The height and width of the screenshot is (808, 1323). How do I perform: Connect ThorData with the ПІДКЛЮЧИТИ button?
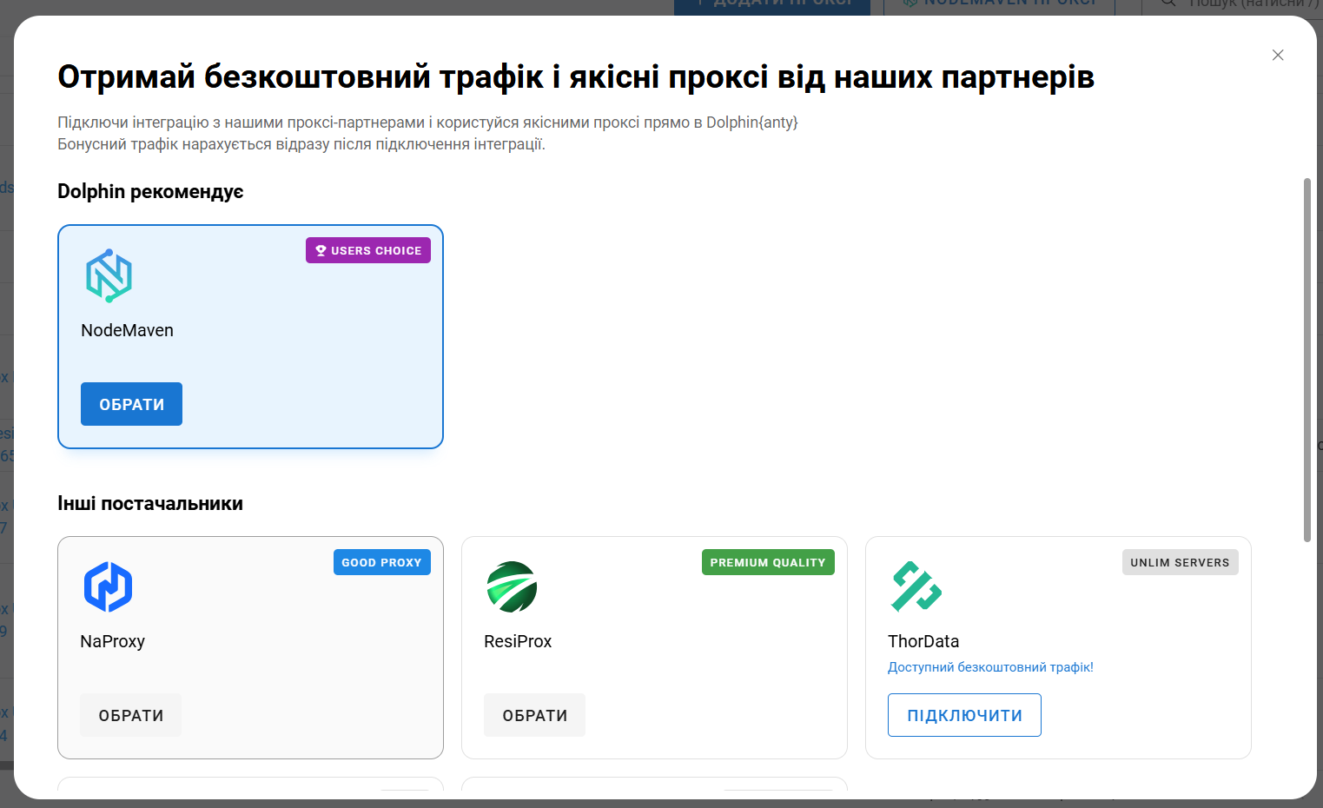click(x=964, y=715)
